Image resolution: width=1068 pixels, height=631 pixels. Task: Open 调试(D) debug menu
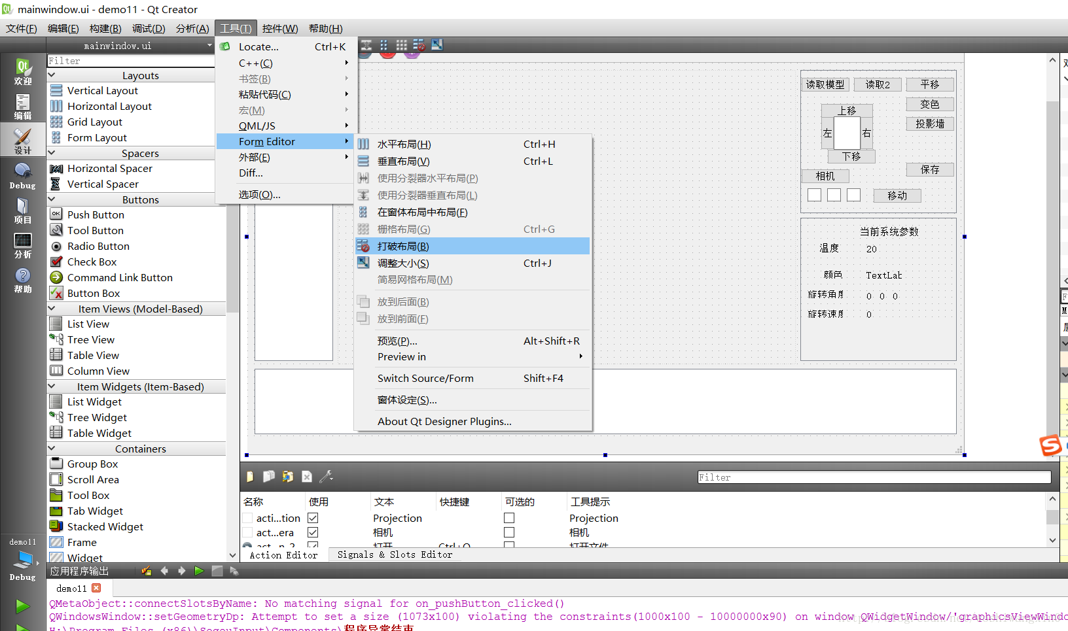tap(149, 28)
